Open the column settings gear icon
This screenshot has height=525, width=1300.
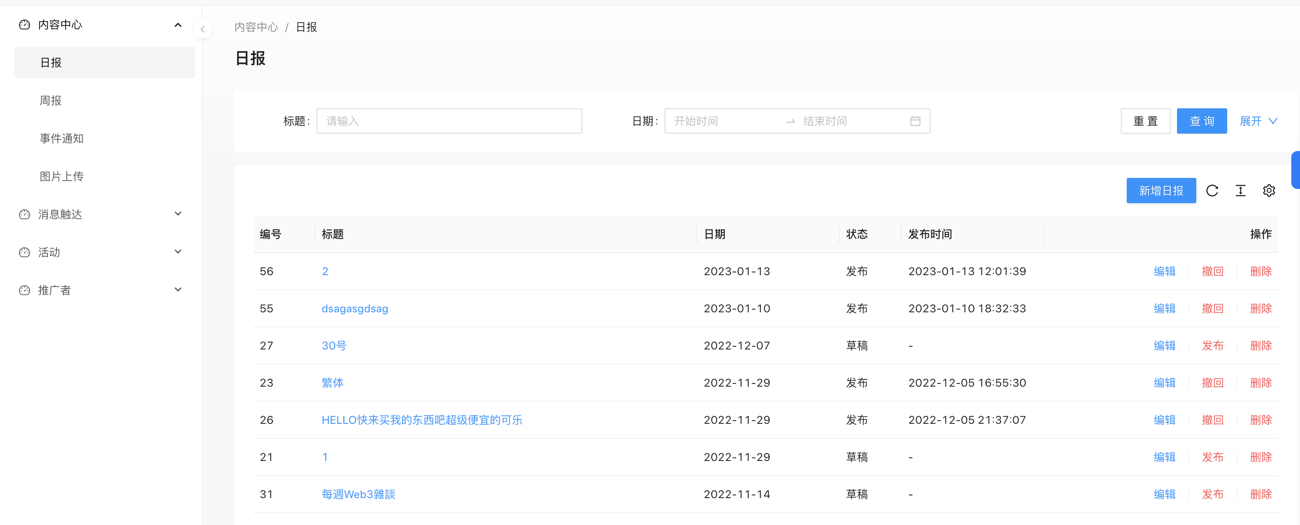(x=1269, y=191)
